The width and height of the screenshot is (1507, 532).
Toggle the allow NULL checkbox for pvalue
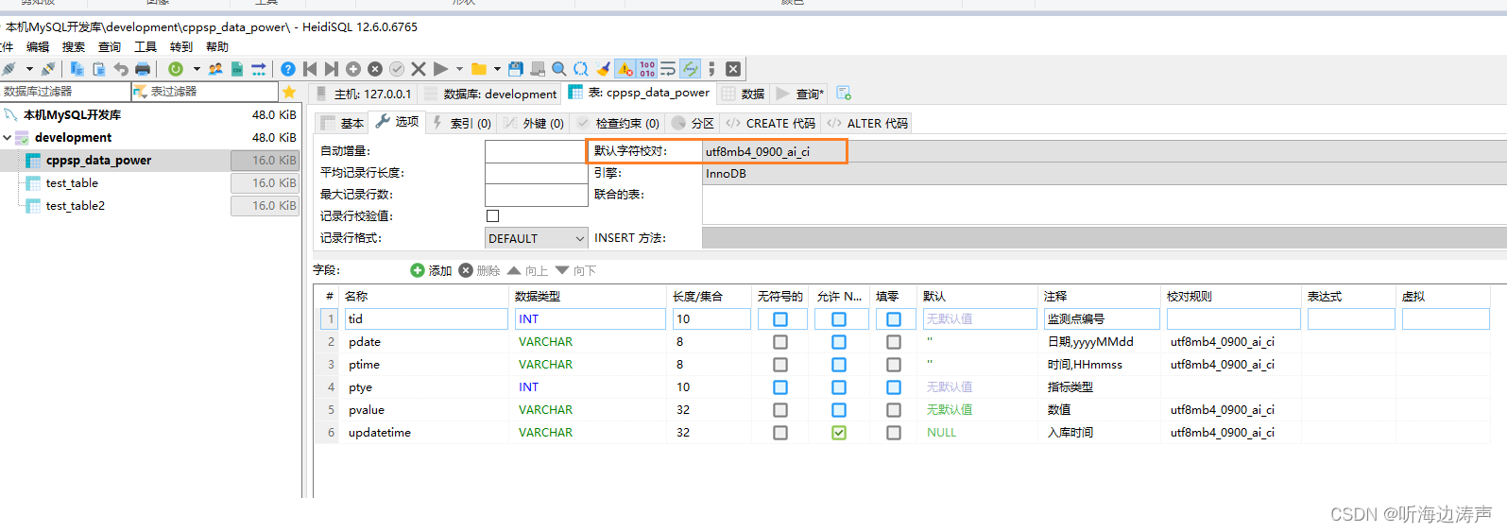(x=839, y=410)
